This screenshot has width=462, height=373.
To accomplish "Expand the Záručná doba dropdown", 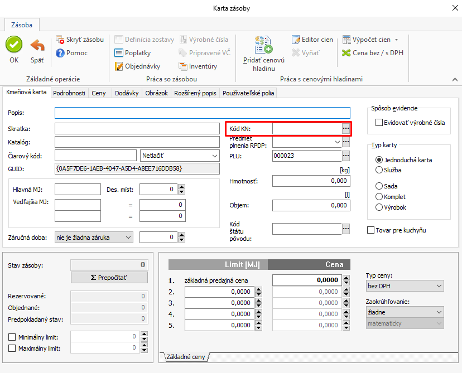I will pos(94,238).
